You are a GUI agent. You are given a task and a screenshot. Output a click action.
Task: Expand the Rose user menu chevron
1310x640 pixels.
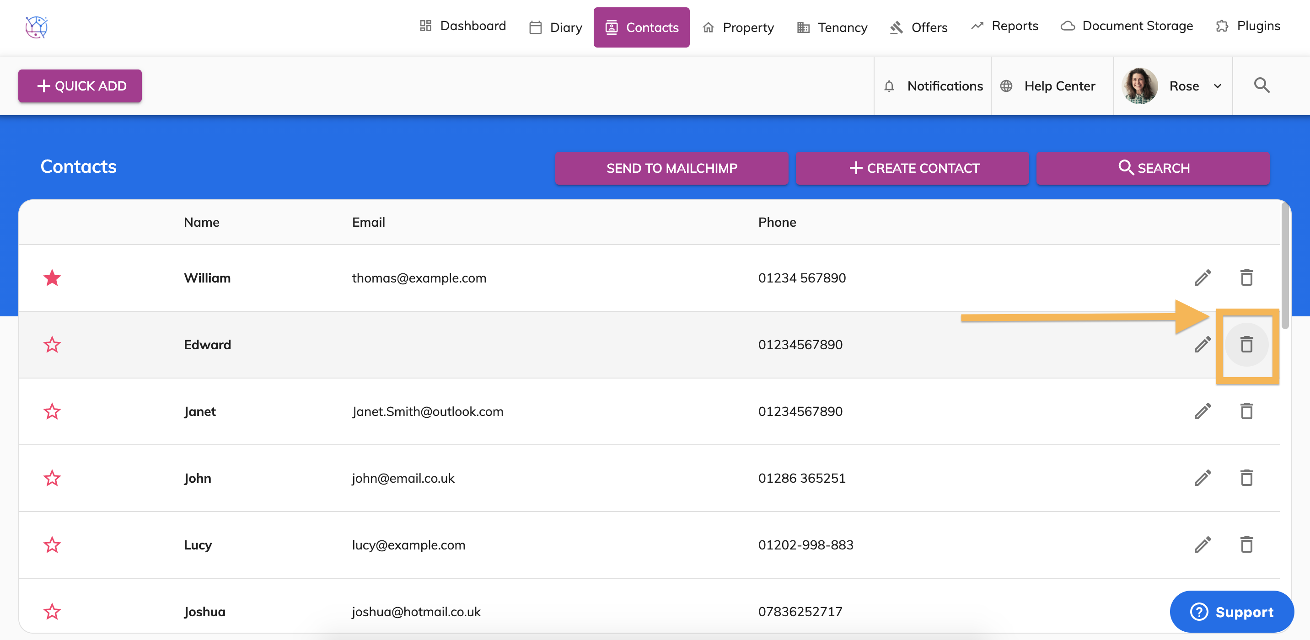tap(1218, 86)
